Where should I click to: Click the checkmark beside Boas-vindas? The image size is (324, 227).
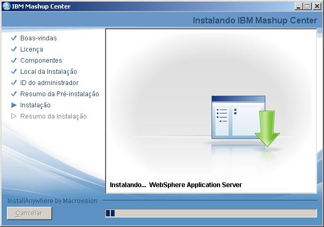point(14,38)
